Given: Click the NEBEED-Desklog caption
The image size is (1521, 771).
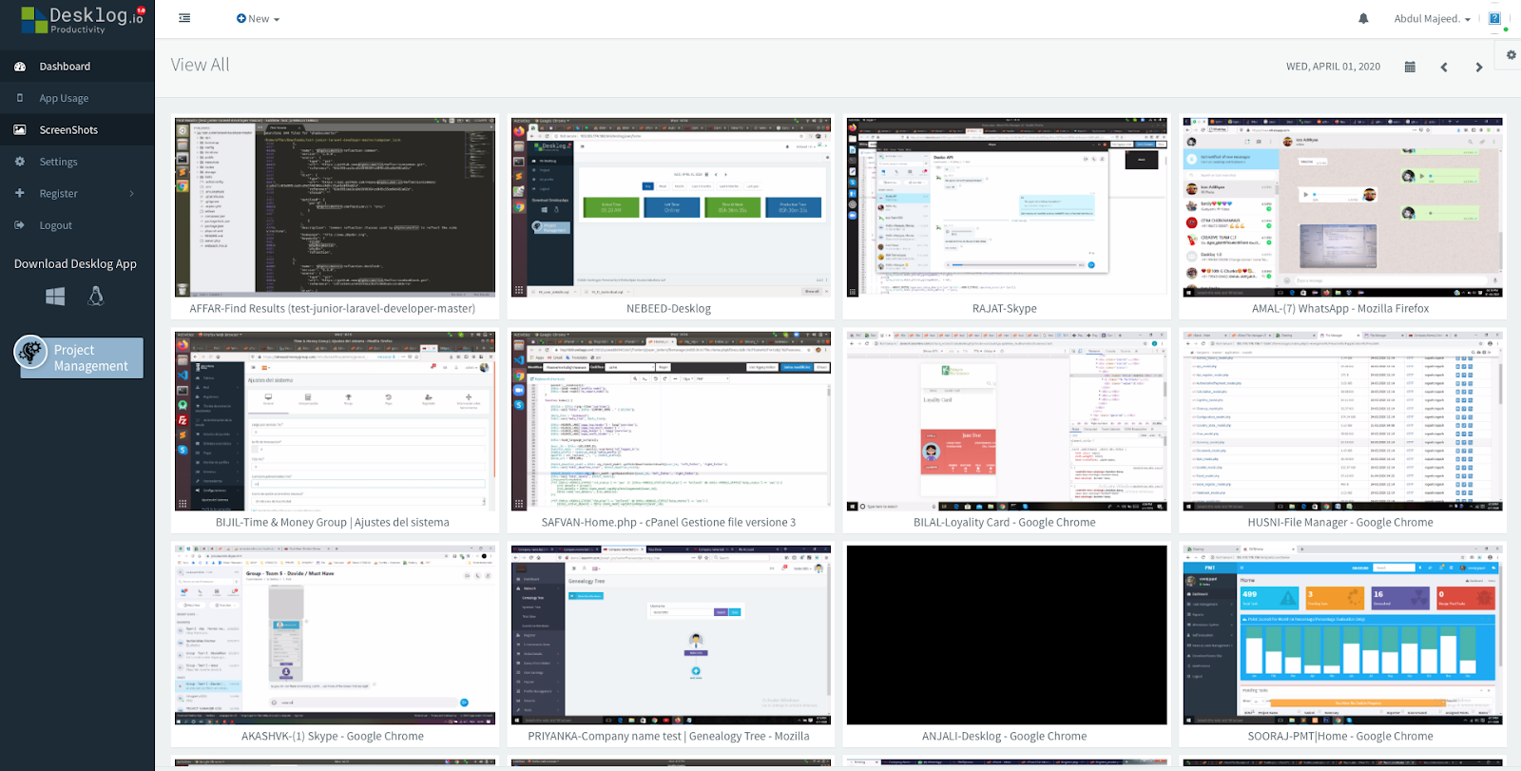Looking at the screenshot, I should point(668,309).
